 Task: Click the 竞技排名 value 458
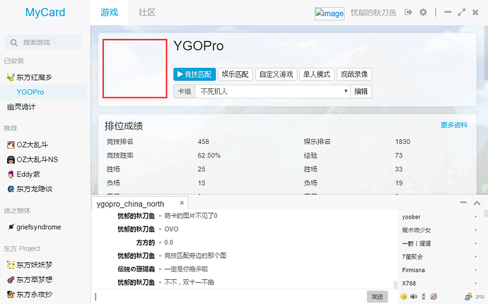pos(203,142)
